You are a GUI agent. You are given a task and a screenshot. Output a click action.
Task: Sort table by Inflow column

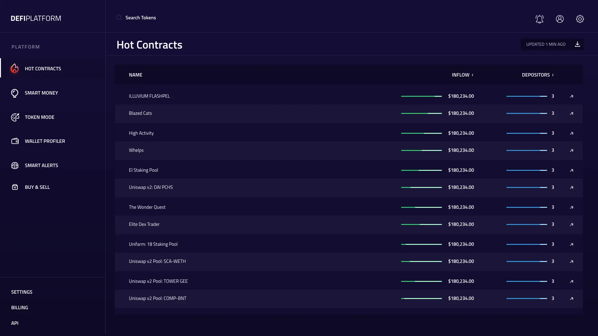coord(463,75)
